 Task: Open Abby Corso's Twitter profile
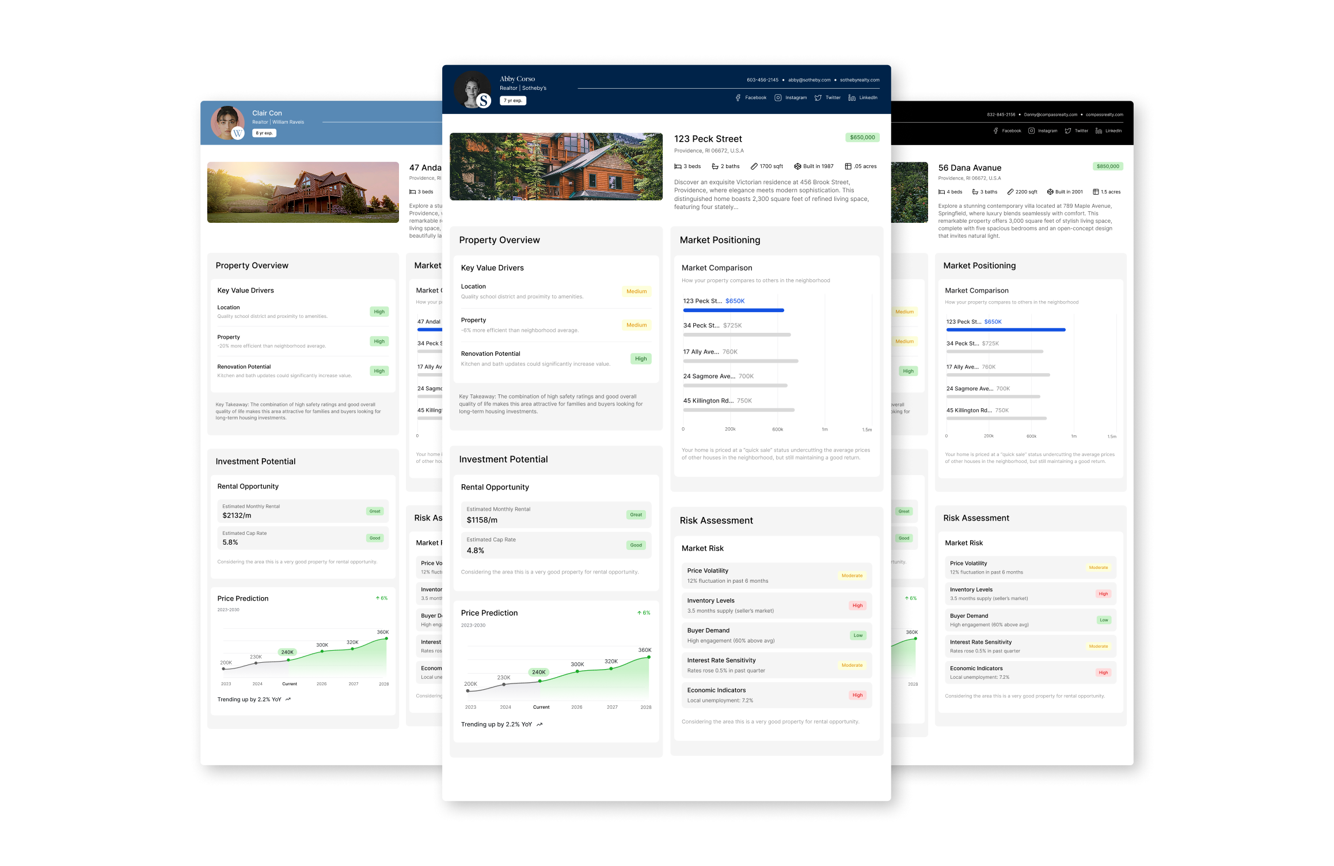[827, 97]
